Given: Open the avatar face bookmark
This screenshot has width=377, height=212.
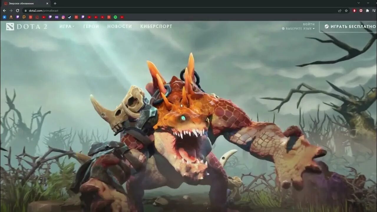Looking at the screenshot, I should (x=11, y=17).
